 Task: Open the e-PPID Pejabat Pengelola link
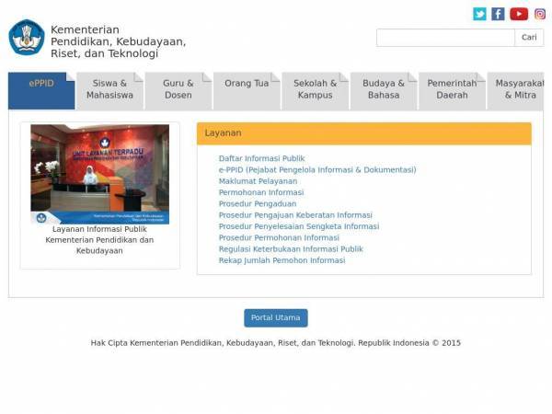pos(317,169)
